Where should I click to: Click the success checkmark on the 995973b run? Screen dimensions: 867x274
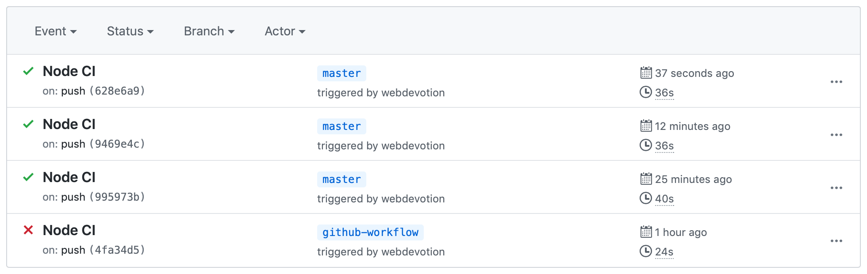click(x=28, y=177)
